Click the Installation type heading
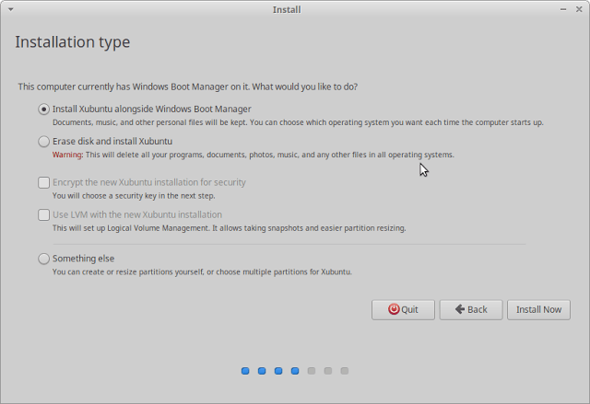 (x=73, y=42)
